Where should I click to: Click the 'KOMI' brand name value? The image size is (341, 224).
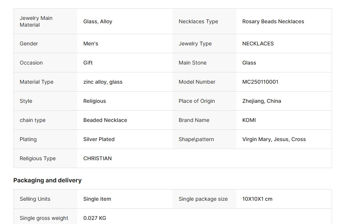click(249, 120)
